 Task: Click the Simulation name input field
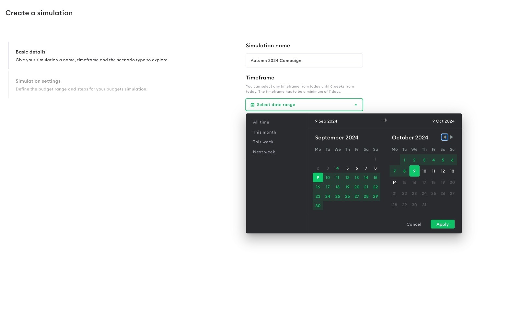tap(304, 60)
